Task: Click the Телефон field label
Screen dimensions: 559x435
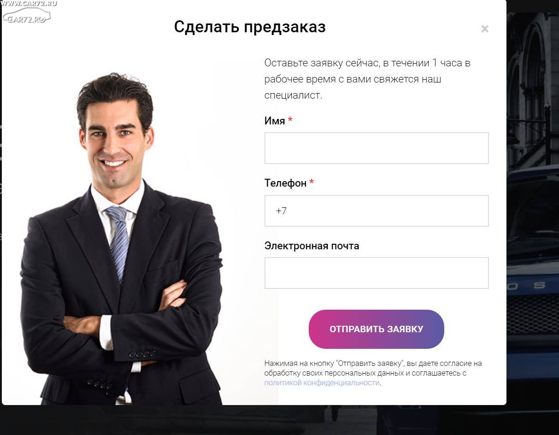Action: (285, 183)
